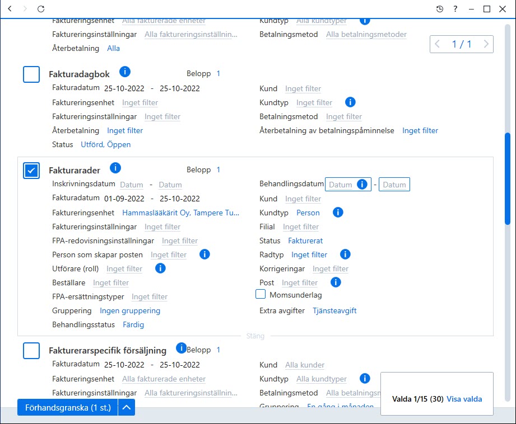Show info icon next to Fakturadagbok title
The height and width of the screenshot is (424, 516).
tap(125, 72)
